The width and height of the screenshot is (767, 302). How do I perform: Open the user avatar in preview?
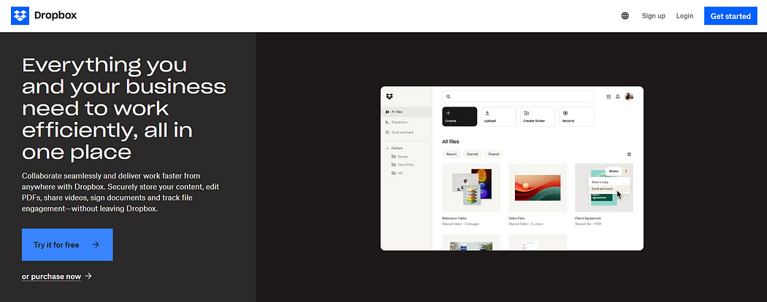[629, 96]
